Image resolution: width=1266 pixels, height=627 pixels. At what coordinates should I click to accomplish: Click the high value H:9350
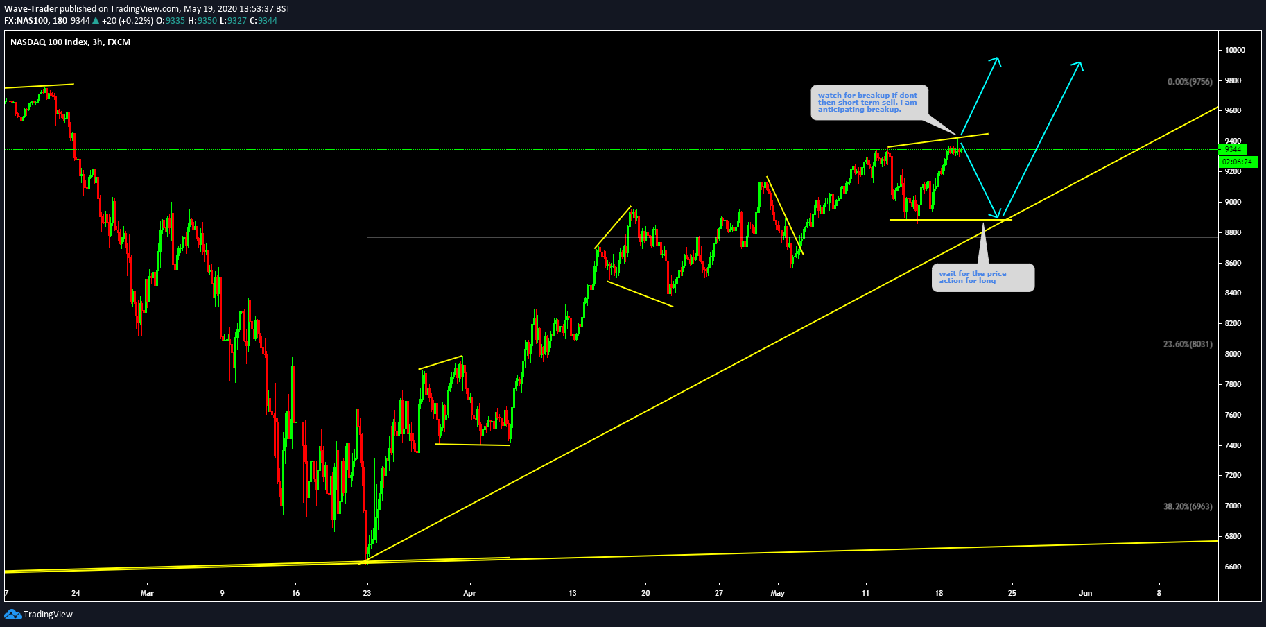click(202, 21)
